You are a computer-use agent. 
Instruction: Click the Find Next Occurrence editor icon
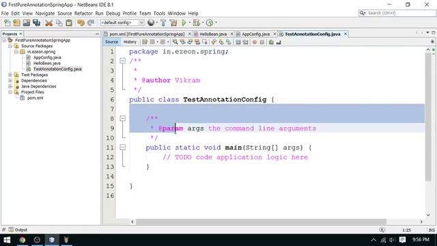coord(190,42)
